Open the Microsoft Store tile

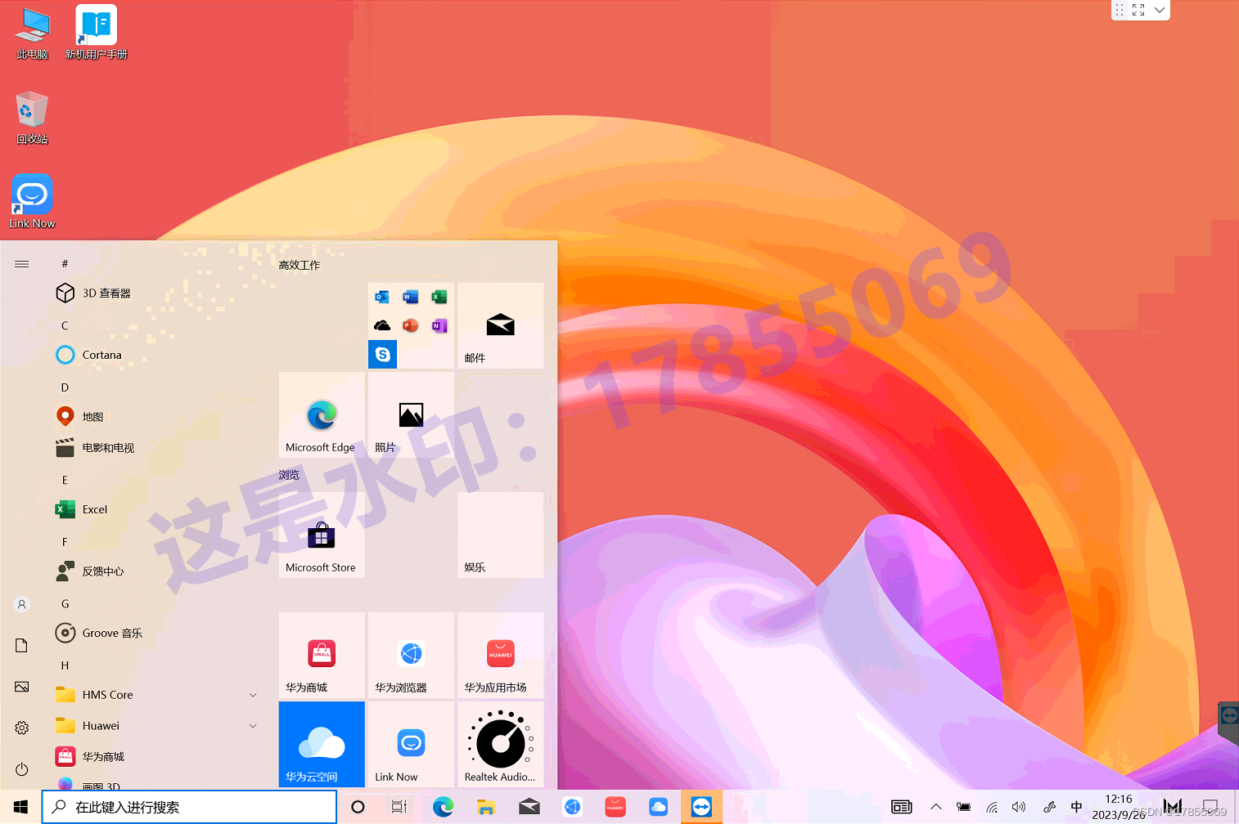(x=322, y=535)
